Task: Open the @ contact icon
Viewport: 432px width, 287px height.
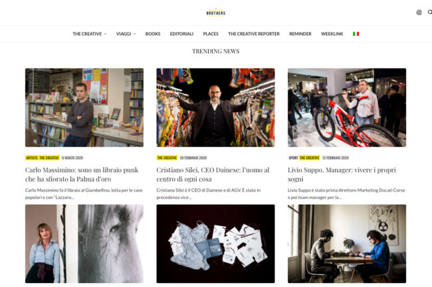Action: pos(419,12)
